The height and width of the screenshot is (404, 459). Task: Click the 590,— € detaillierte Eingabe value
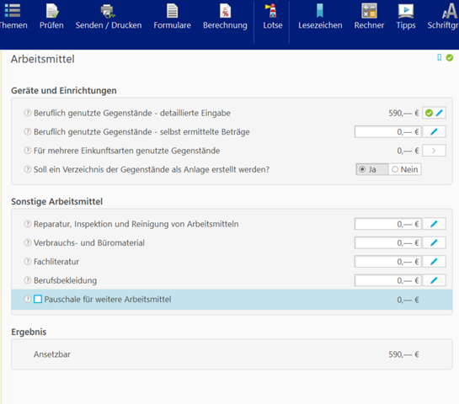[403, 113]
